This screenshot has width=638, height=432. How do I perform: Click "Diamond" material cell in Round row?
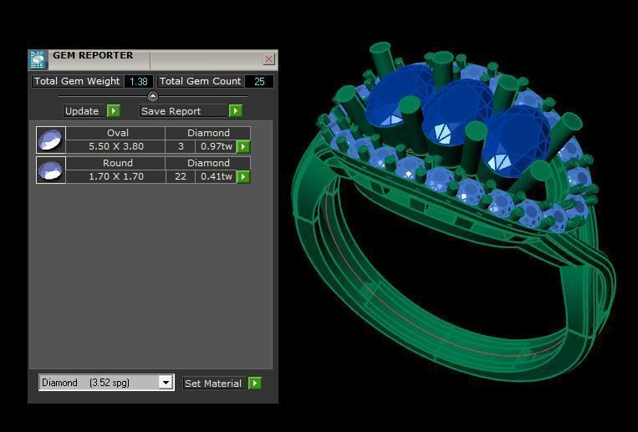click(208, 163)
